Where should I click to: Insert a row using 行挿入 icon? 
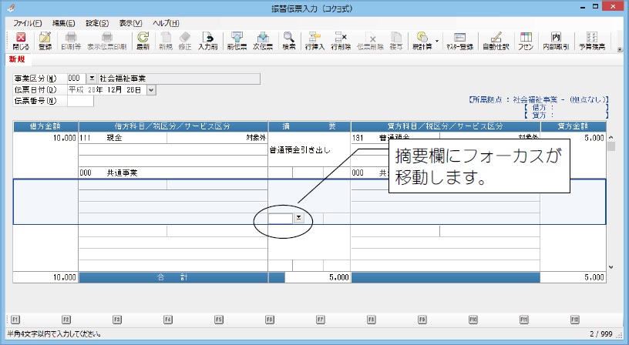(x=314, y=40)
